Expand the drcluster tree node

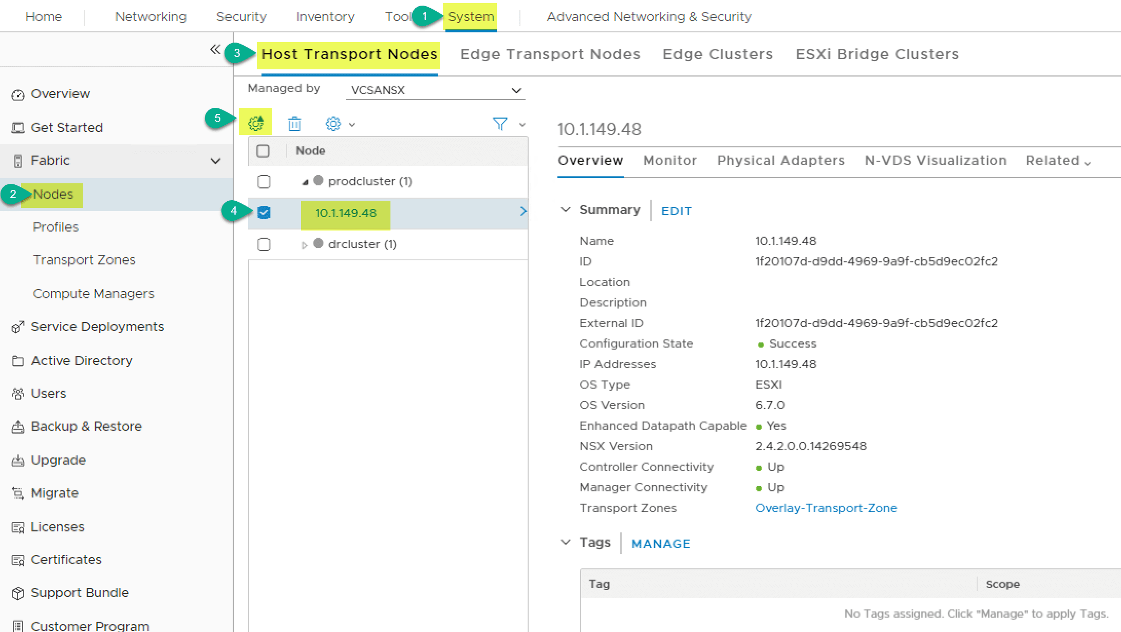pyautogui.click(x=304, y=245)
